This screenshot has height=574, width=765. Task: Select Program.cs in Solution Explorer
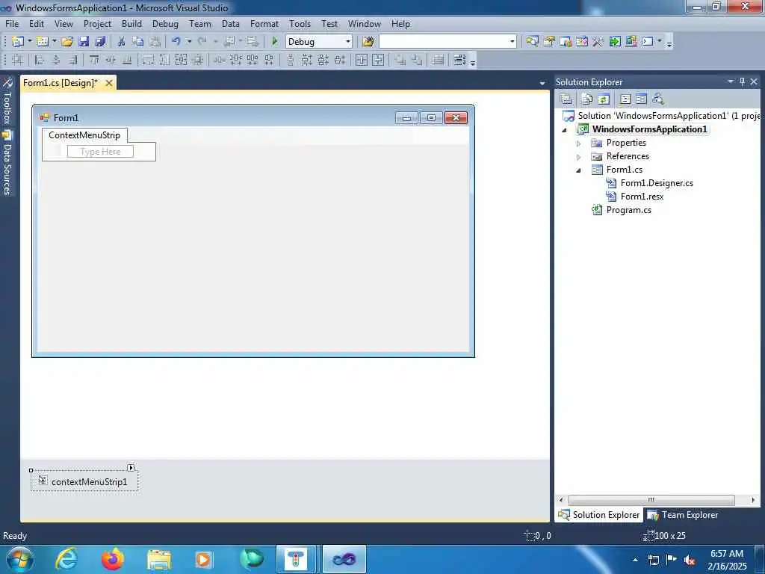pos(628,210)
